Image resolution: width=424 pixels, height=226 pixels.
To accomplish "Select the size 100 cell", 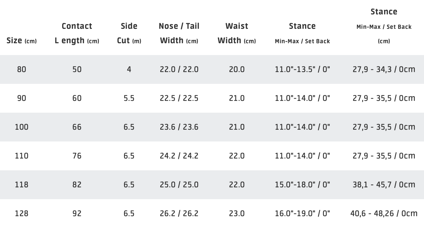I will [22, 127].
